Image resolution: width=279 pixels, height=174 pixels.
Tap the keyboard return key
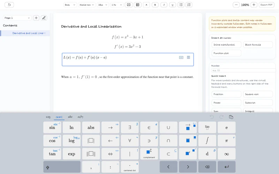pyautogui.click(x=227, y=167)
